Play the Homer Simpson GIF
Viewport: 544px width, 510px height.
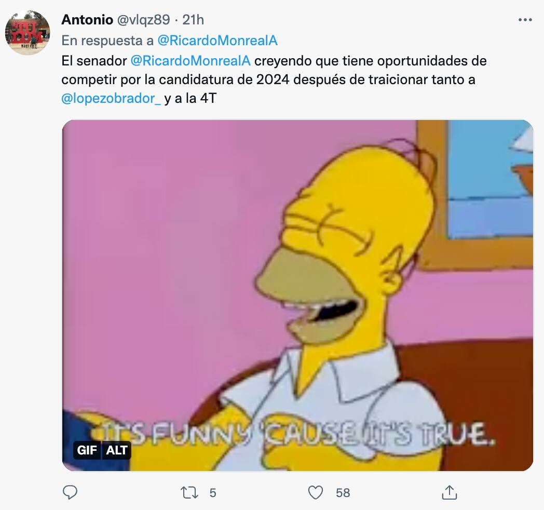297,295
